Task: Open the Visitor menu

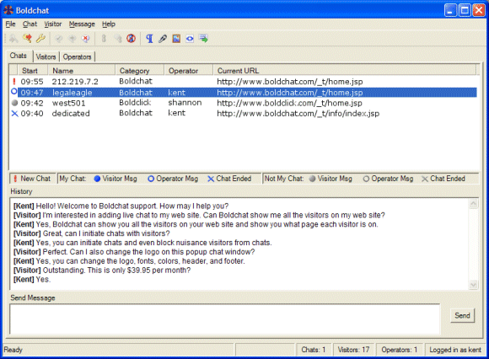Action: click(x=53, y=24)
